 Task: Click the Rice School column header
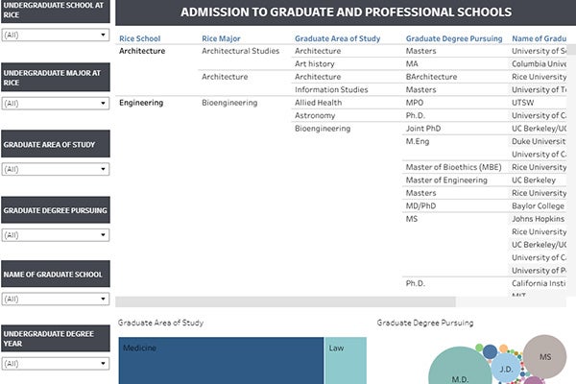[139, 38]
